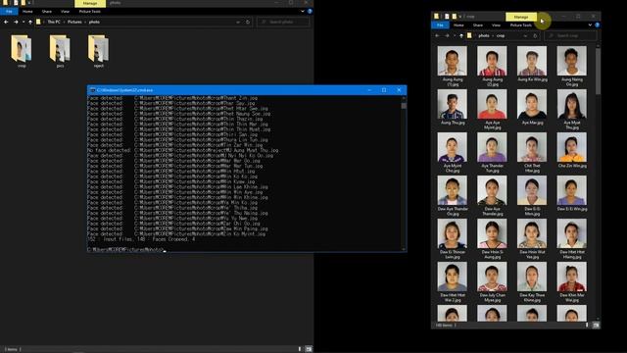Click Back arrow in photo window

[6, 22]
